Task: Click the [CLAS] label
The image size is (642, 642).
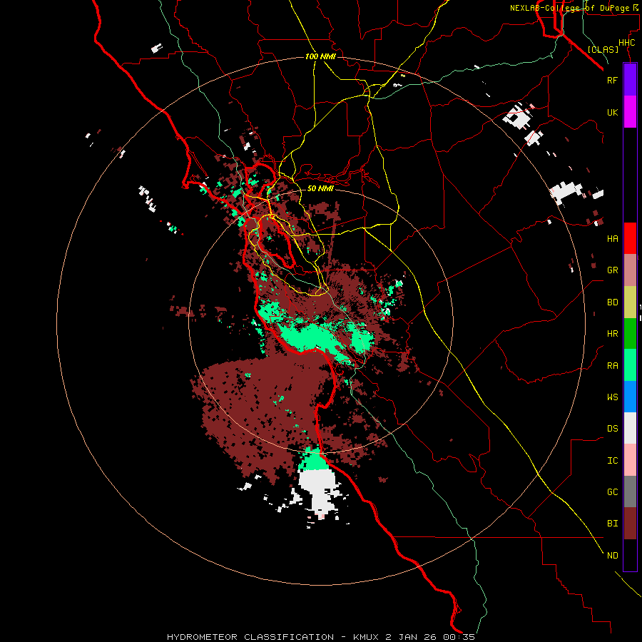Action: (x=603, y=49)
